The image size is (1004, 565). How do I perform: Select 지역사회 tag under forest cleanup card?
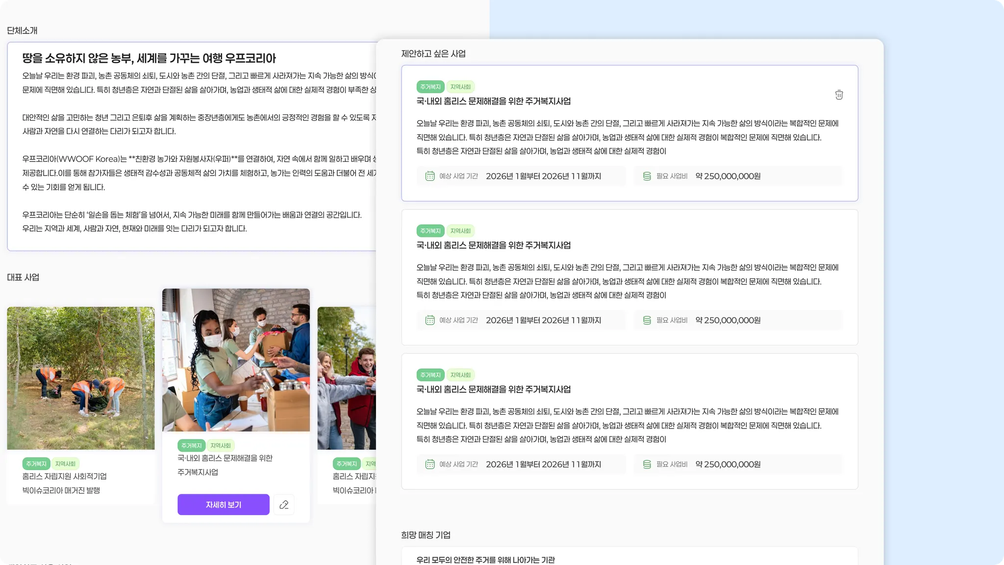(x=65, y=464)
